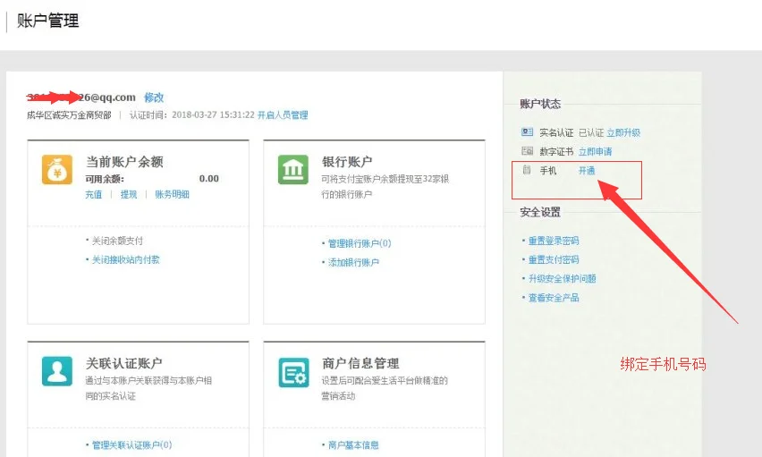Open 账务明细 account details link
This screenshot has height=457, width=762.
point(172,194)
